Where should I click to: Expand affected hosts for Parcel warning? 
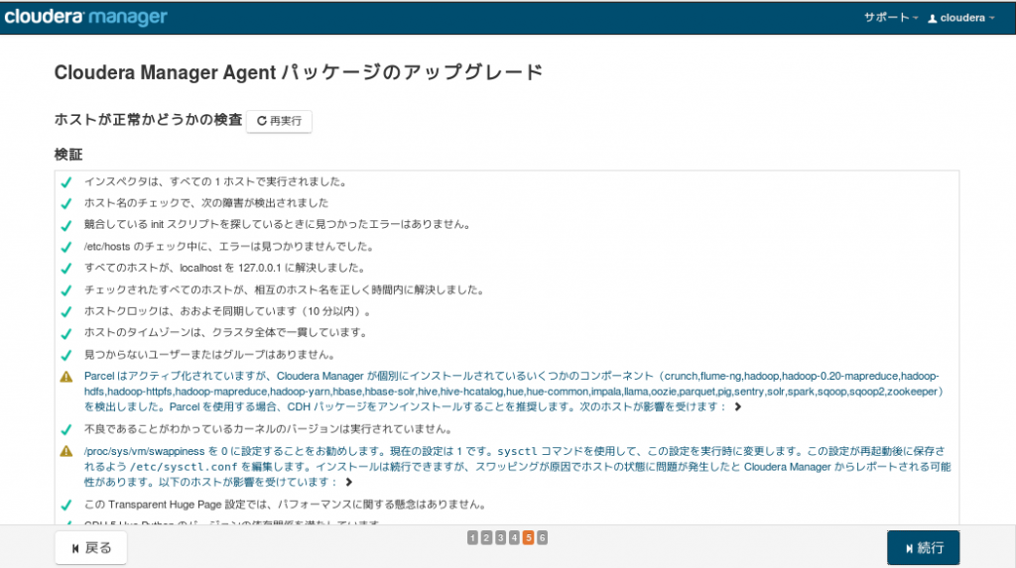tap(737, 406)
